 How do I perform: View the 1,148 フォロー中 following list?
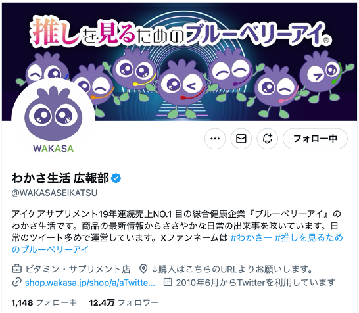point(44,303)
